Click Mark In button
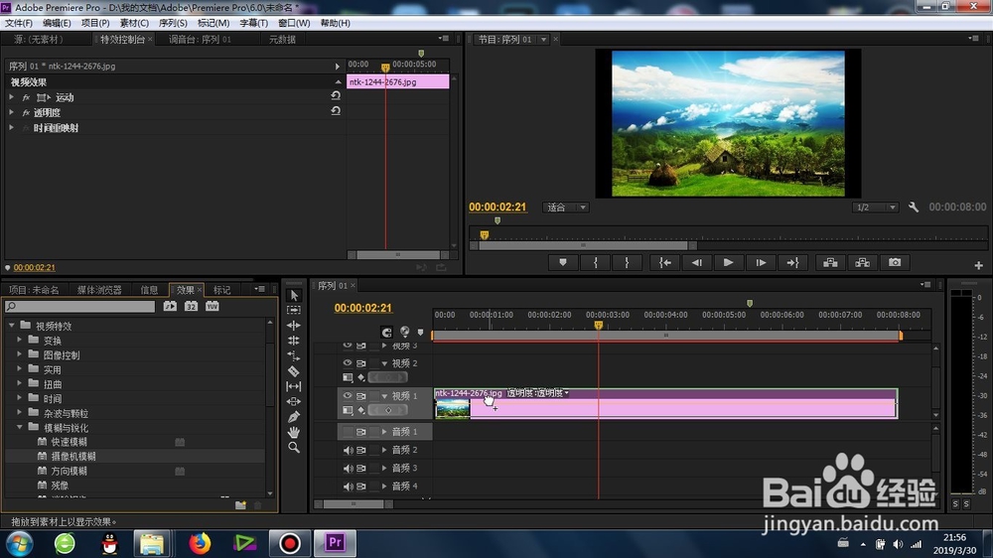 [595, 263]
